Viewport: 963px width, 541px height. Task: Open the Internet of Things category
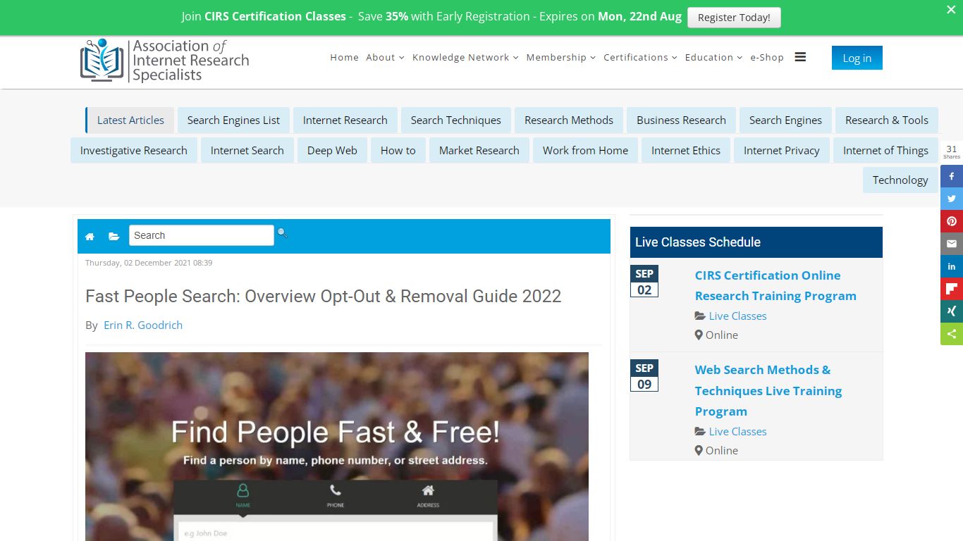tap(885, 151)
